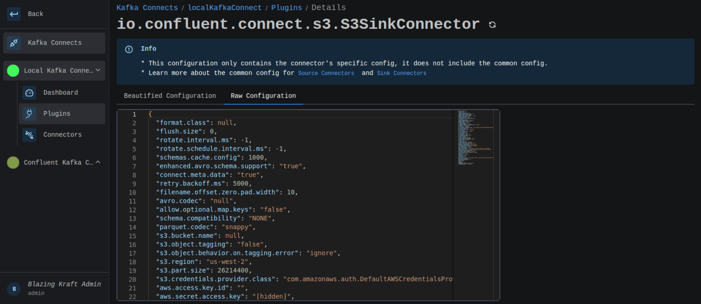701x304 pixels.
Task: Click the "s3.credentials.provider.class" key
Action: (216, 279)
